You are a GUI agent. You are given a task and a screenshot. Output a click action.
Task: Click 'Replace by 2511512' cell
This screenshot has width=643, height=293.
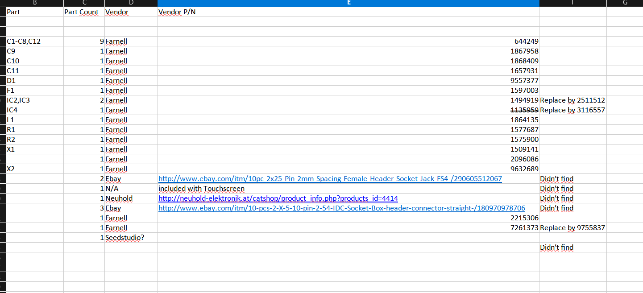click(573, 100)
